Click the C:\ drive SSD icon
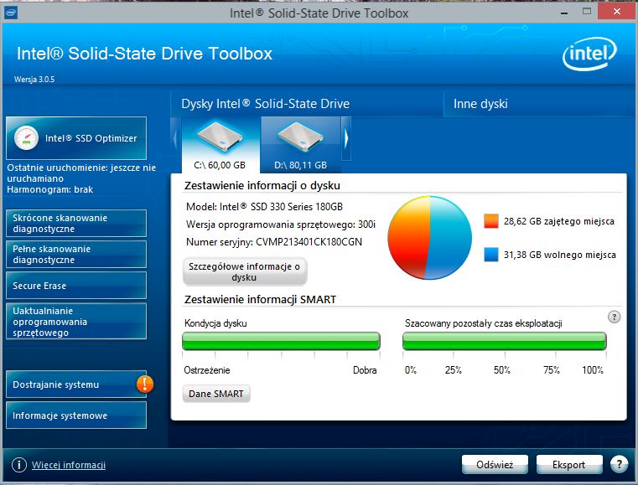The width and height of the screenshot is (638, 485). click(220, 137)
